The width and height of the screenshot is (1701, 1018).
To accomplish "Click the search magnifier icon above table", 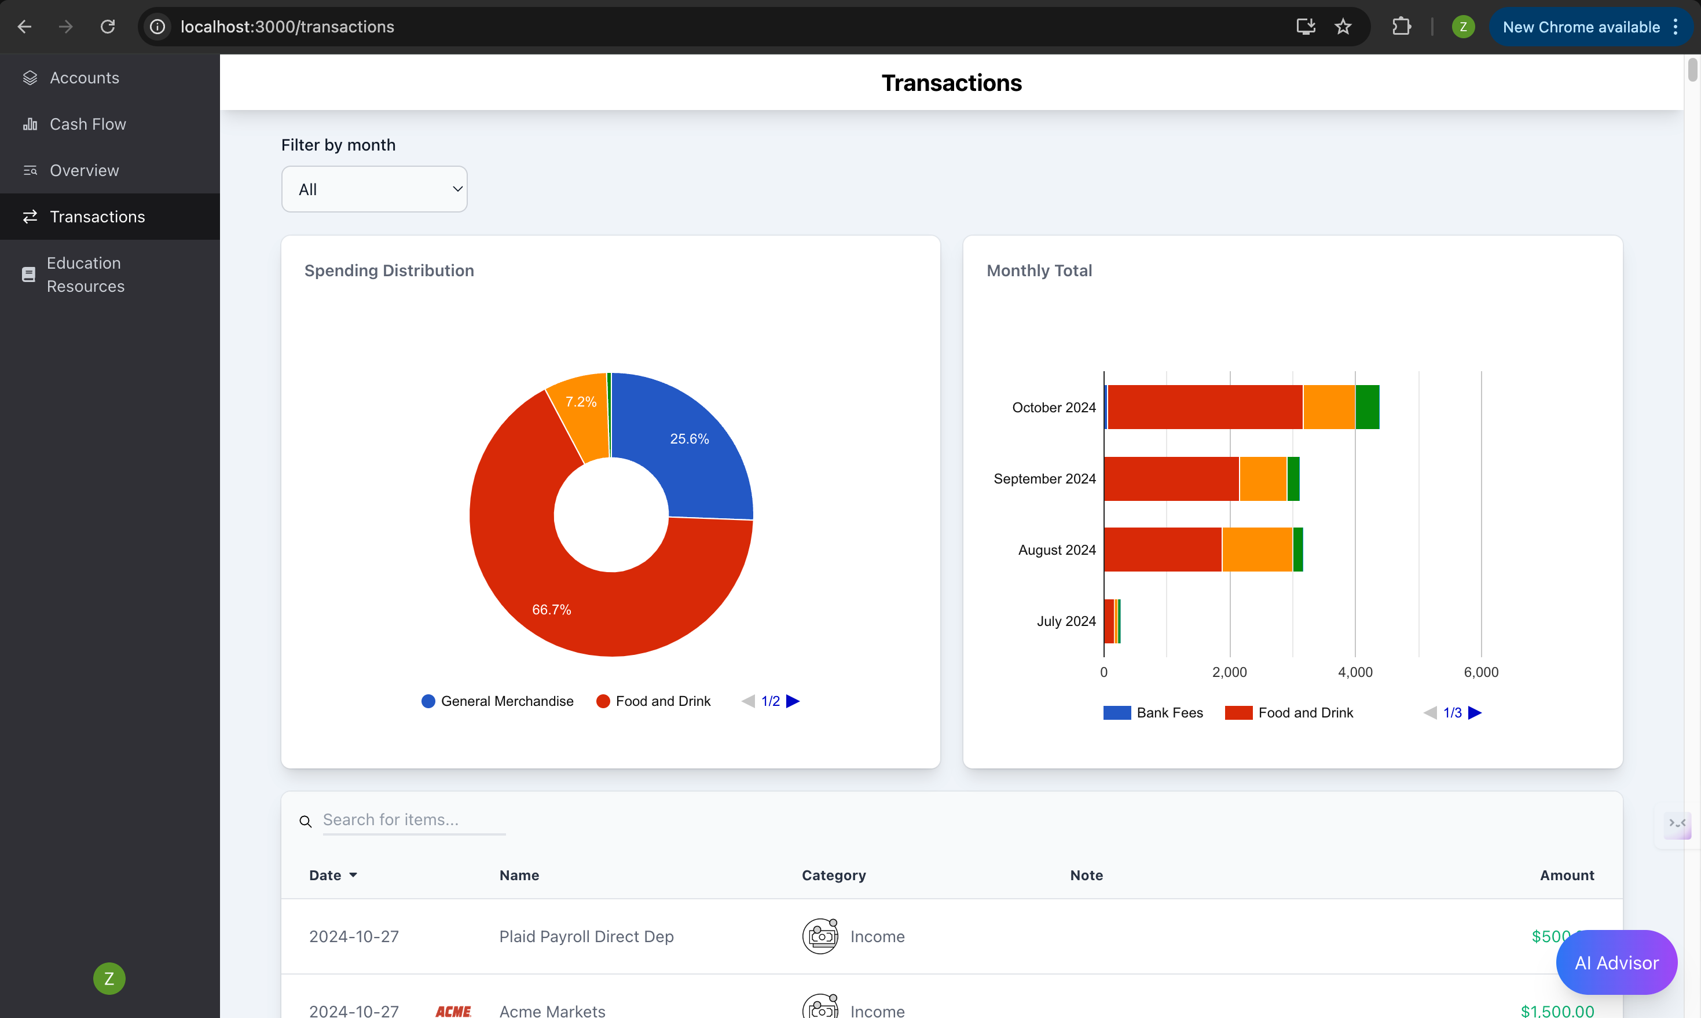I will (305, 821).
